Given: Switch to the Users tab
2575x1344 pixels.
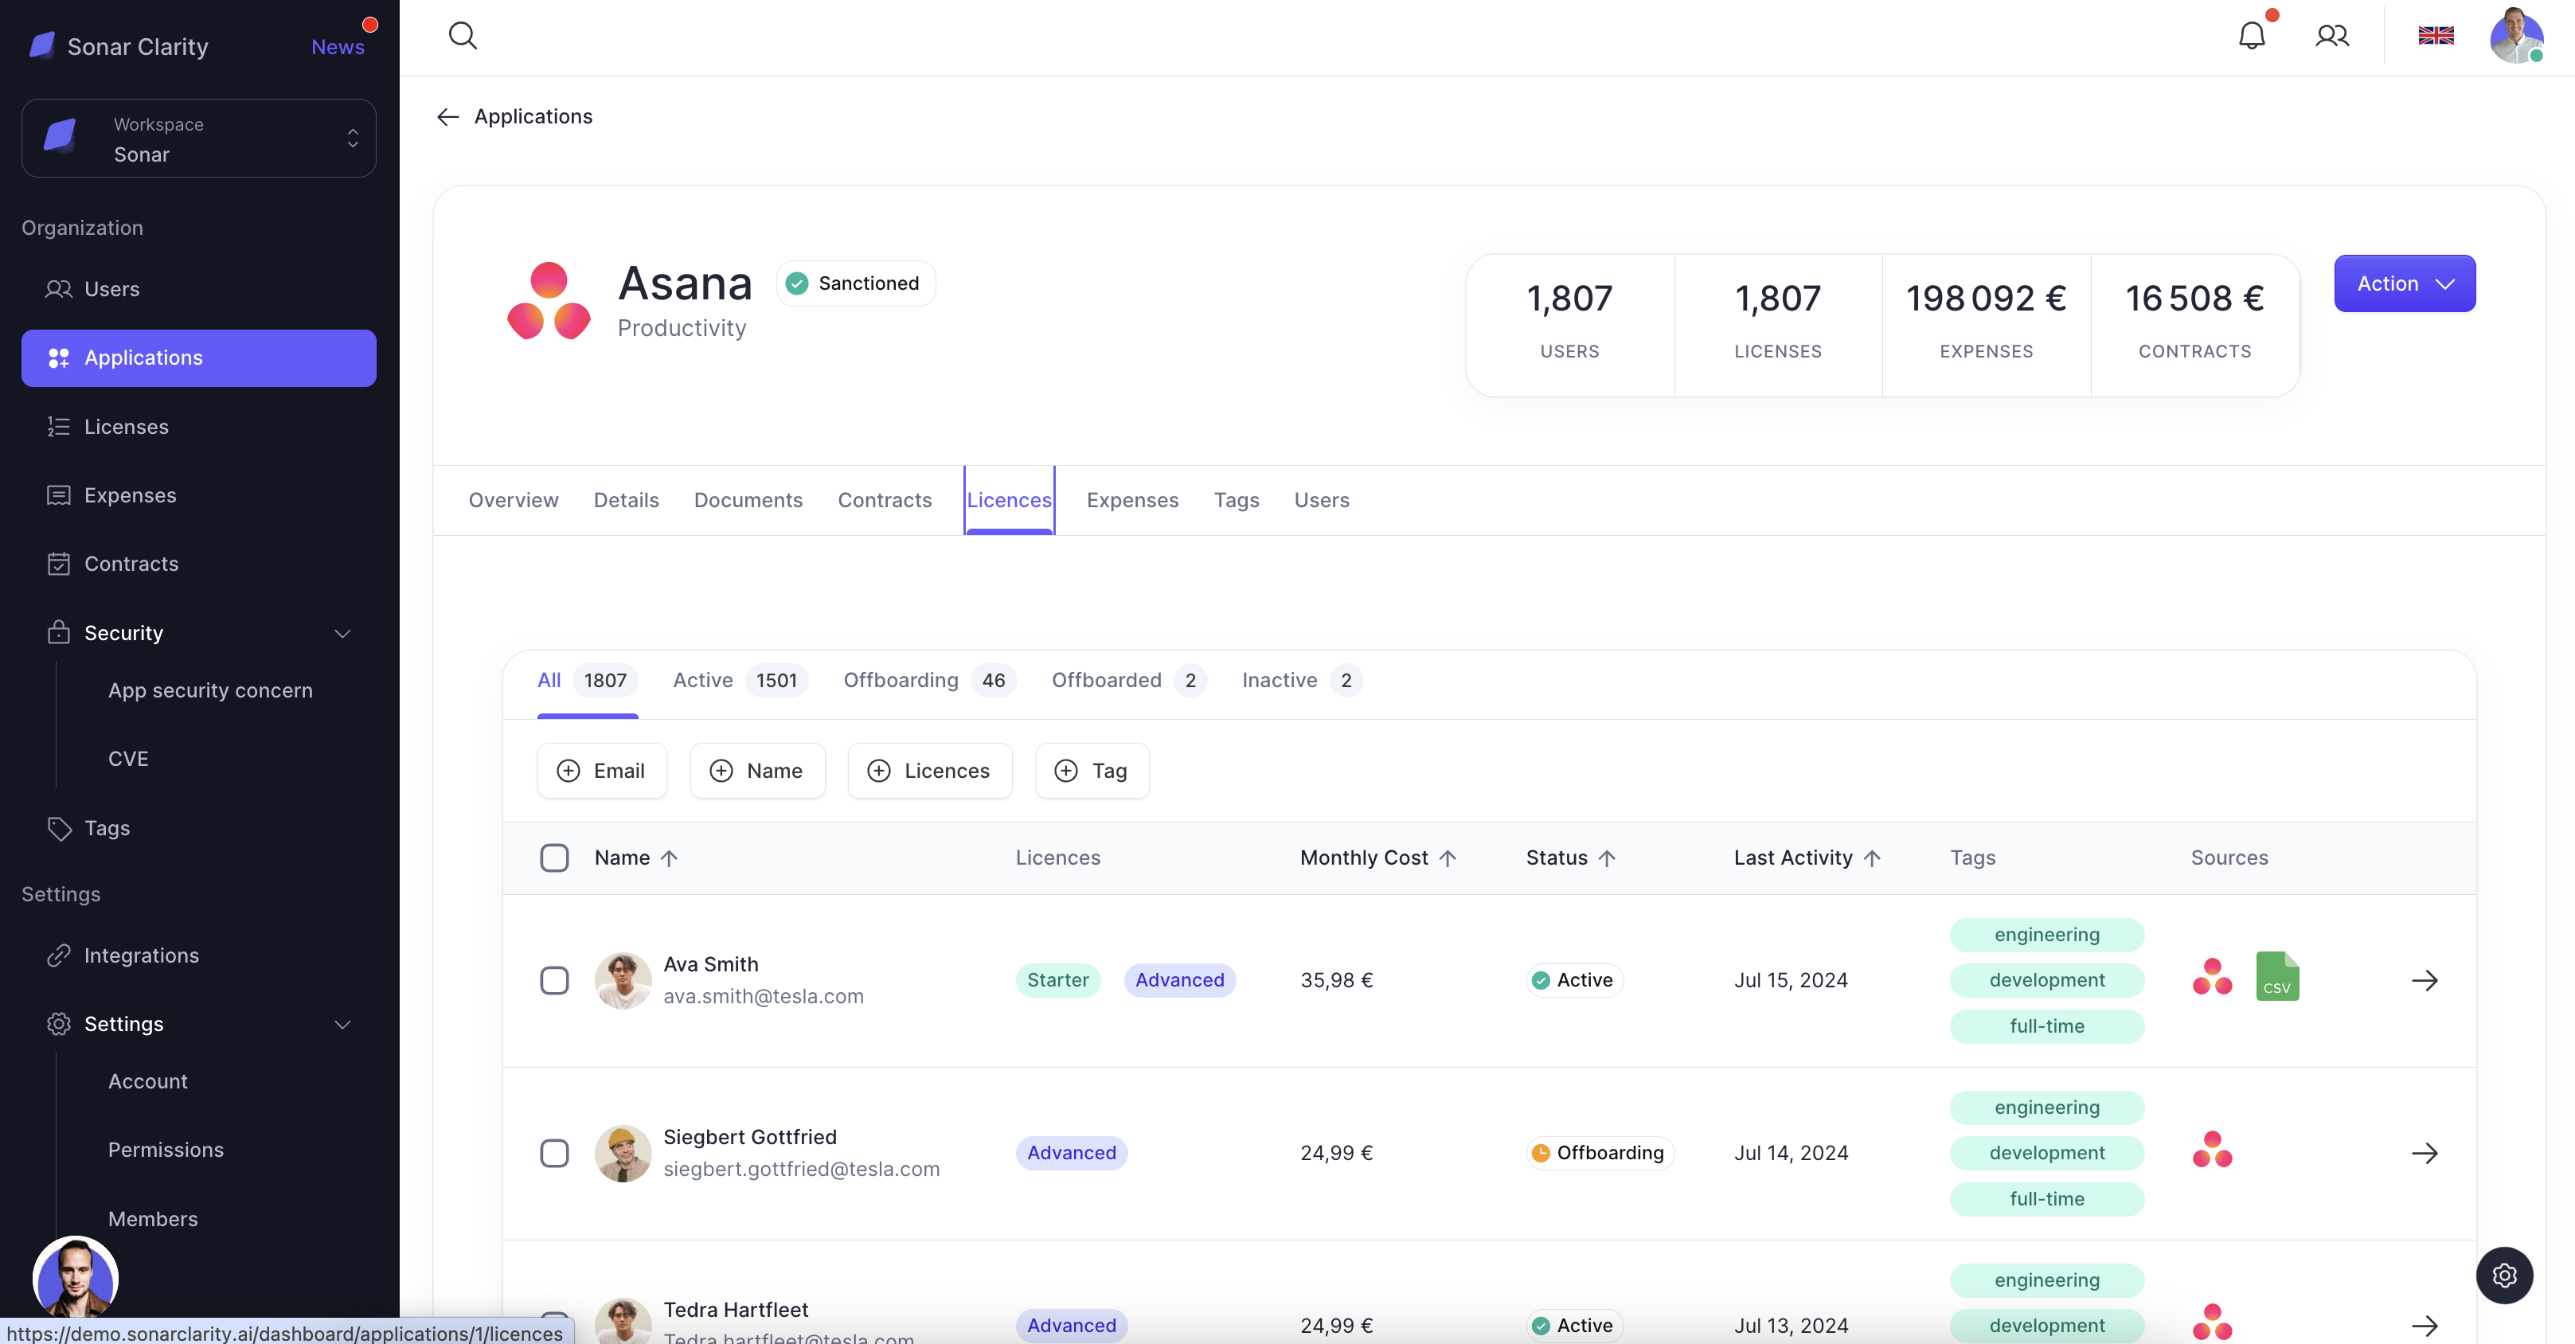Looking at the screenshot, I should point(1322,501).
